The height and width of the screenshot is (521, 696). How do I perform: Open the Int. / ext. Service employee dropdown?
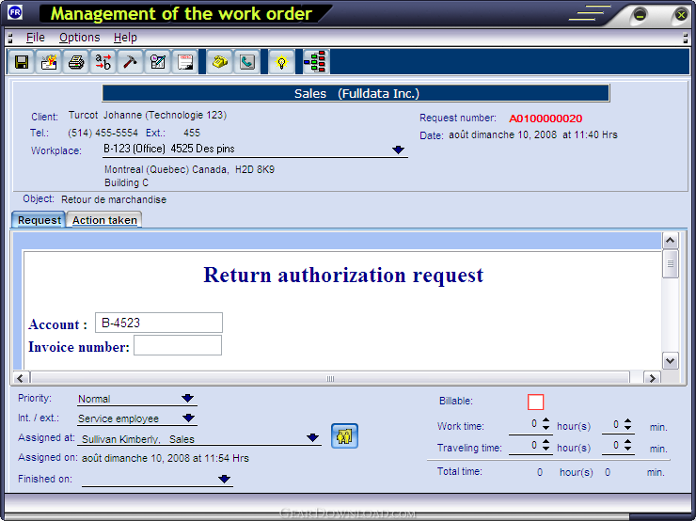point(189,418)
